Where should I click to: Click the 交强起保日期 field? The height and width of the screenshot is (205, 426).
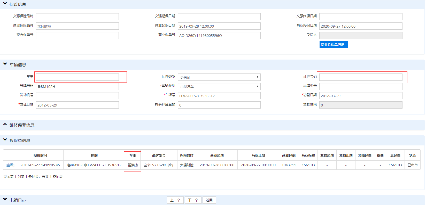click(219, 17)
